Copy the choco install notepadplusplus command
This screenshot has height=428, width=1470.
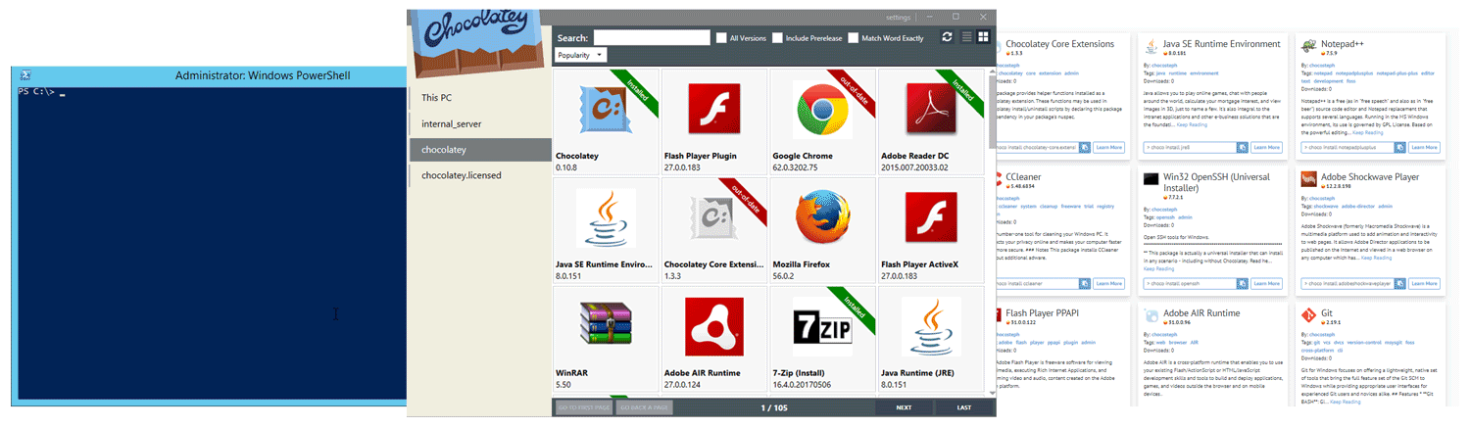[x=1401, y=148]
